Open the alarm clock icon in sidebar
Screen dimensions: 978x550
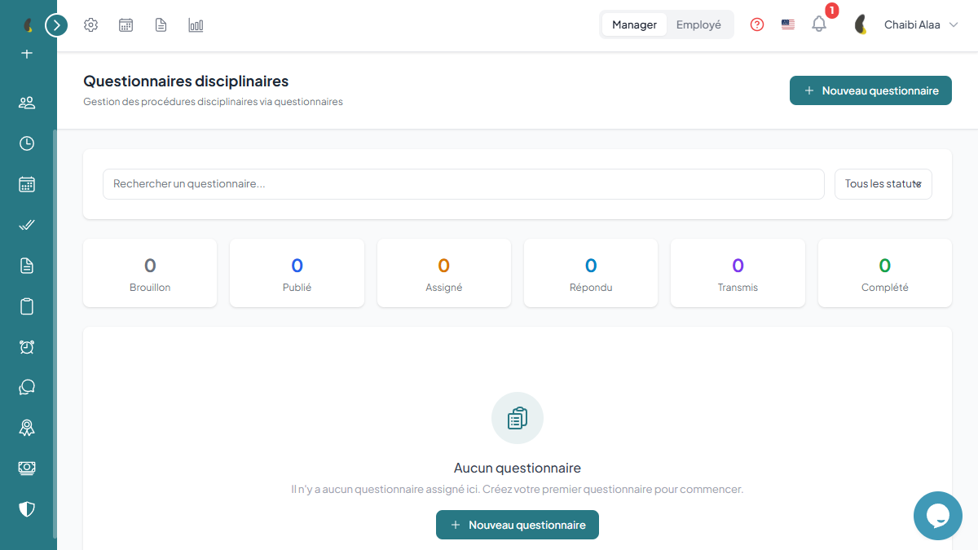pyautogui.click(x=27, y=347)
